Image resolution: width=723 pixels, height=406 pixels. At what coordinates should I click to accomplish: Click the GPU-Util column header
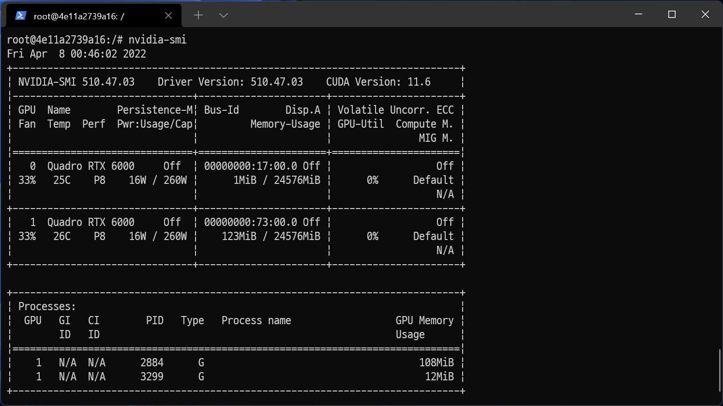click(x=361, y=124)
